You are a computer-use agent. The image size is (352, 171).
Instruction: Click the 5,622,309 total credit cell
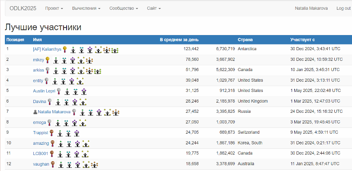pyautogui.click(x=225, y=70)
